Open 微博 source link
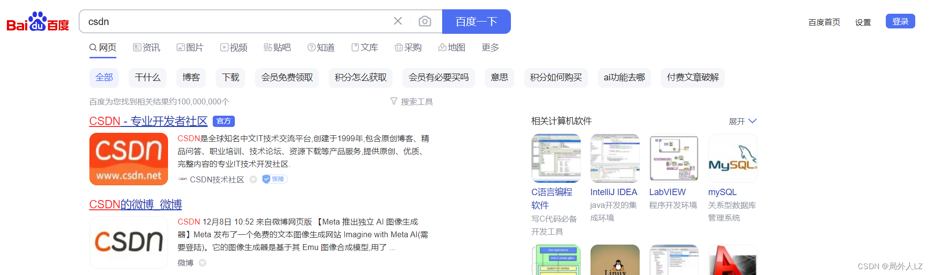 (x=186, y=263)
